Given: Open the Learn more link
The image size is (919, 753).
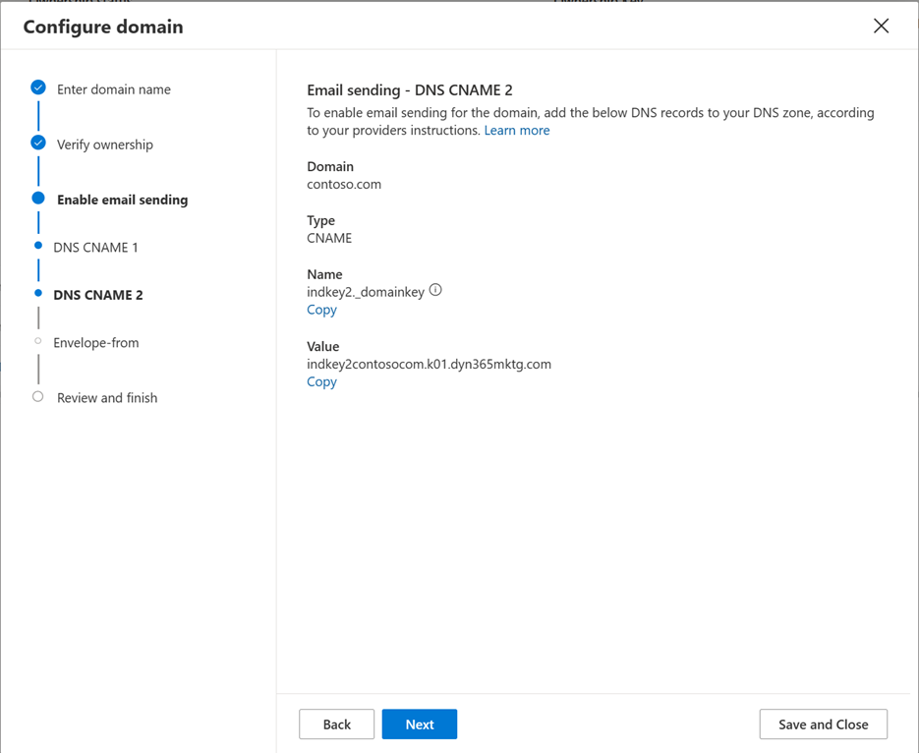Looking at the screenshot, I should click(x=517, y=130).
